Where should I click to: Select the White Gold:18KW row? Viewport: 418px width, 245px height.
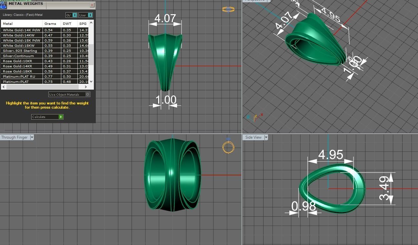(x=45, y=45)
